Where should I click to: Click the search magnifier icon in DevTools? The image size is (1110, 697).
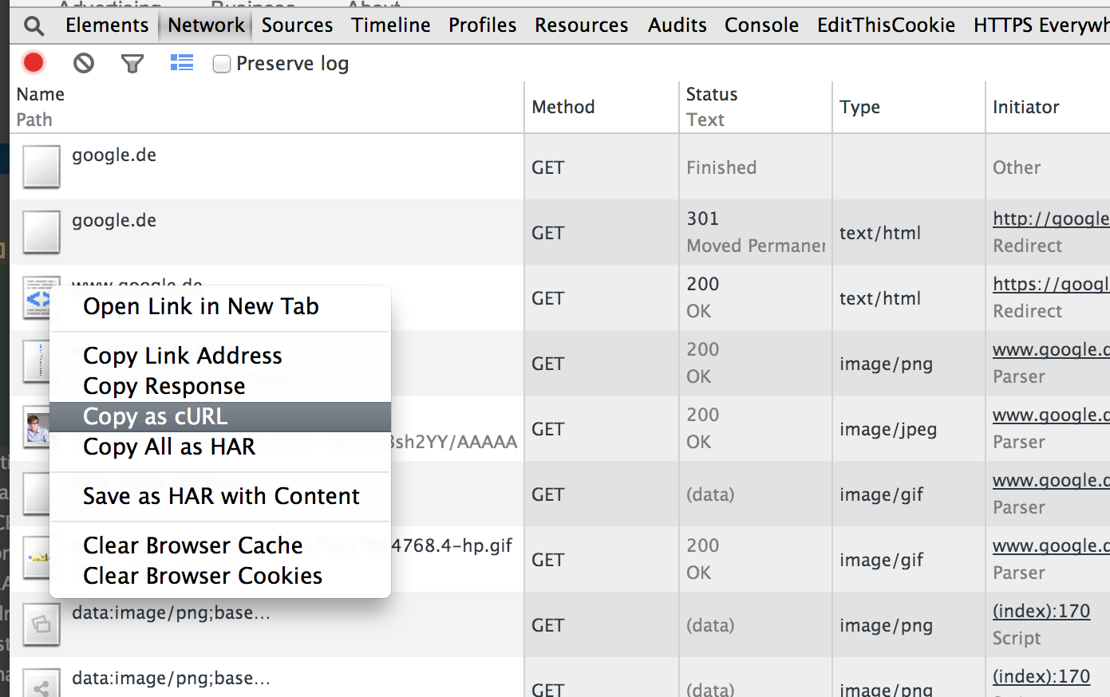pyautogui.click(x=34, y=26)
